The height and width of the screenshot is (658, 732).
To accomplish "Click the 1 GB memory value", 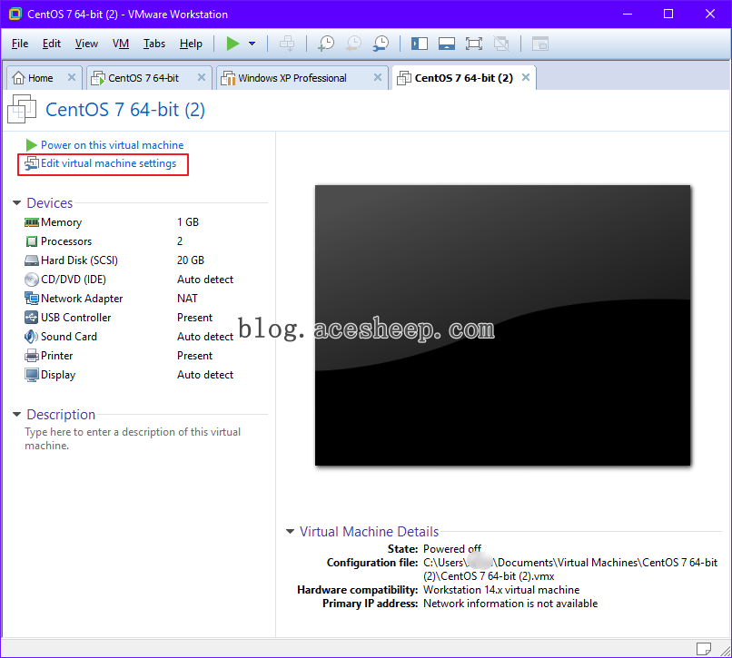I will coord(188,222).
